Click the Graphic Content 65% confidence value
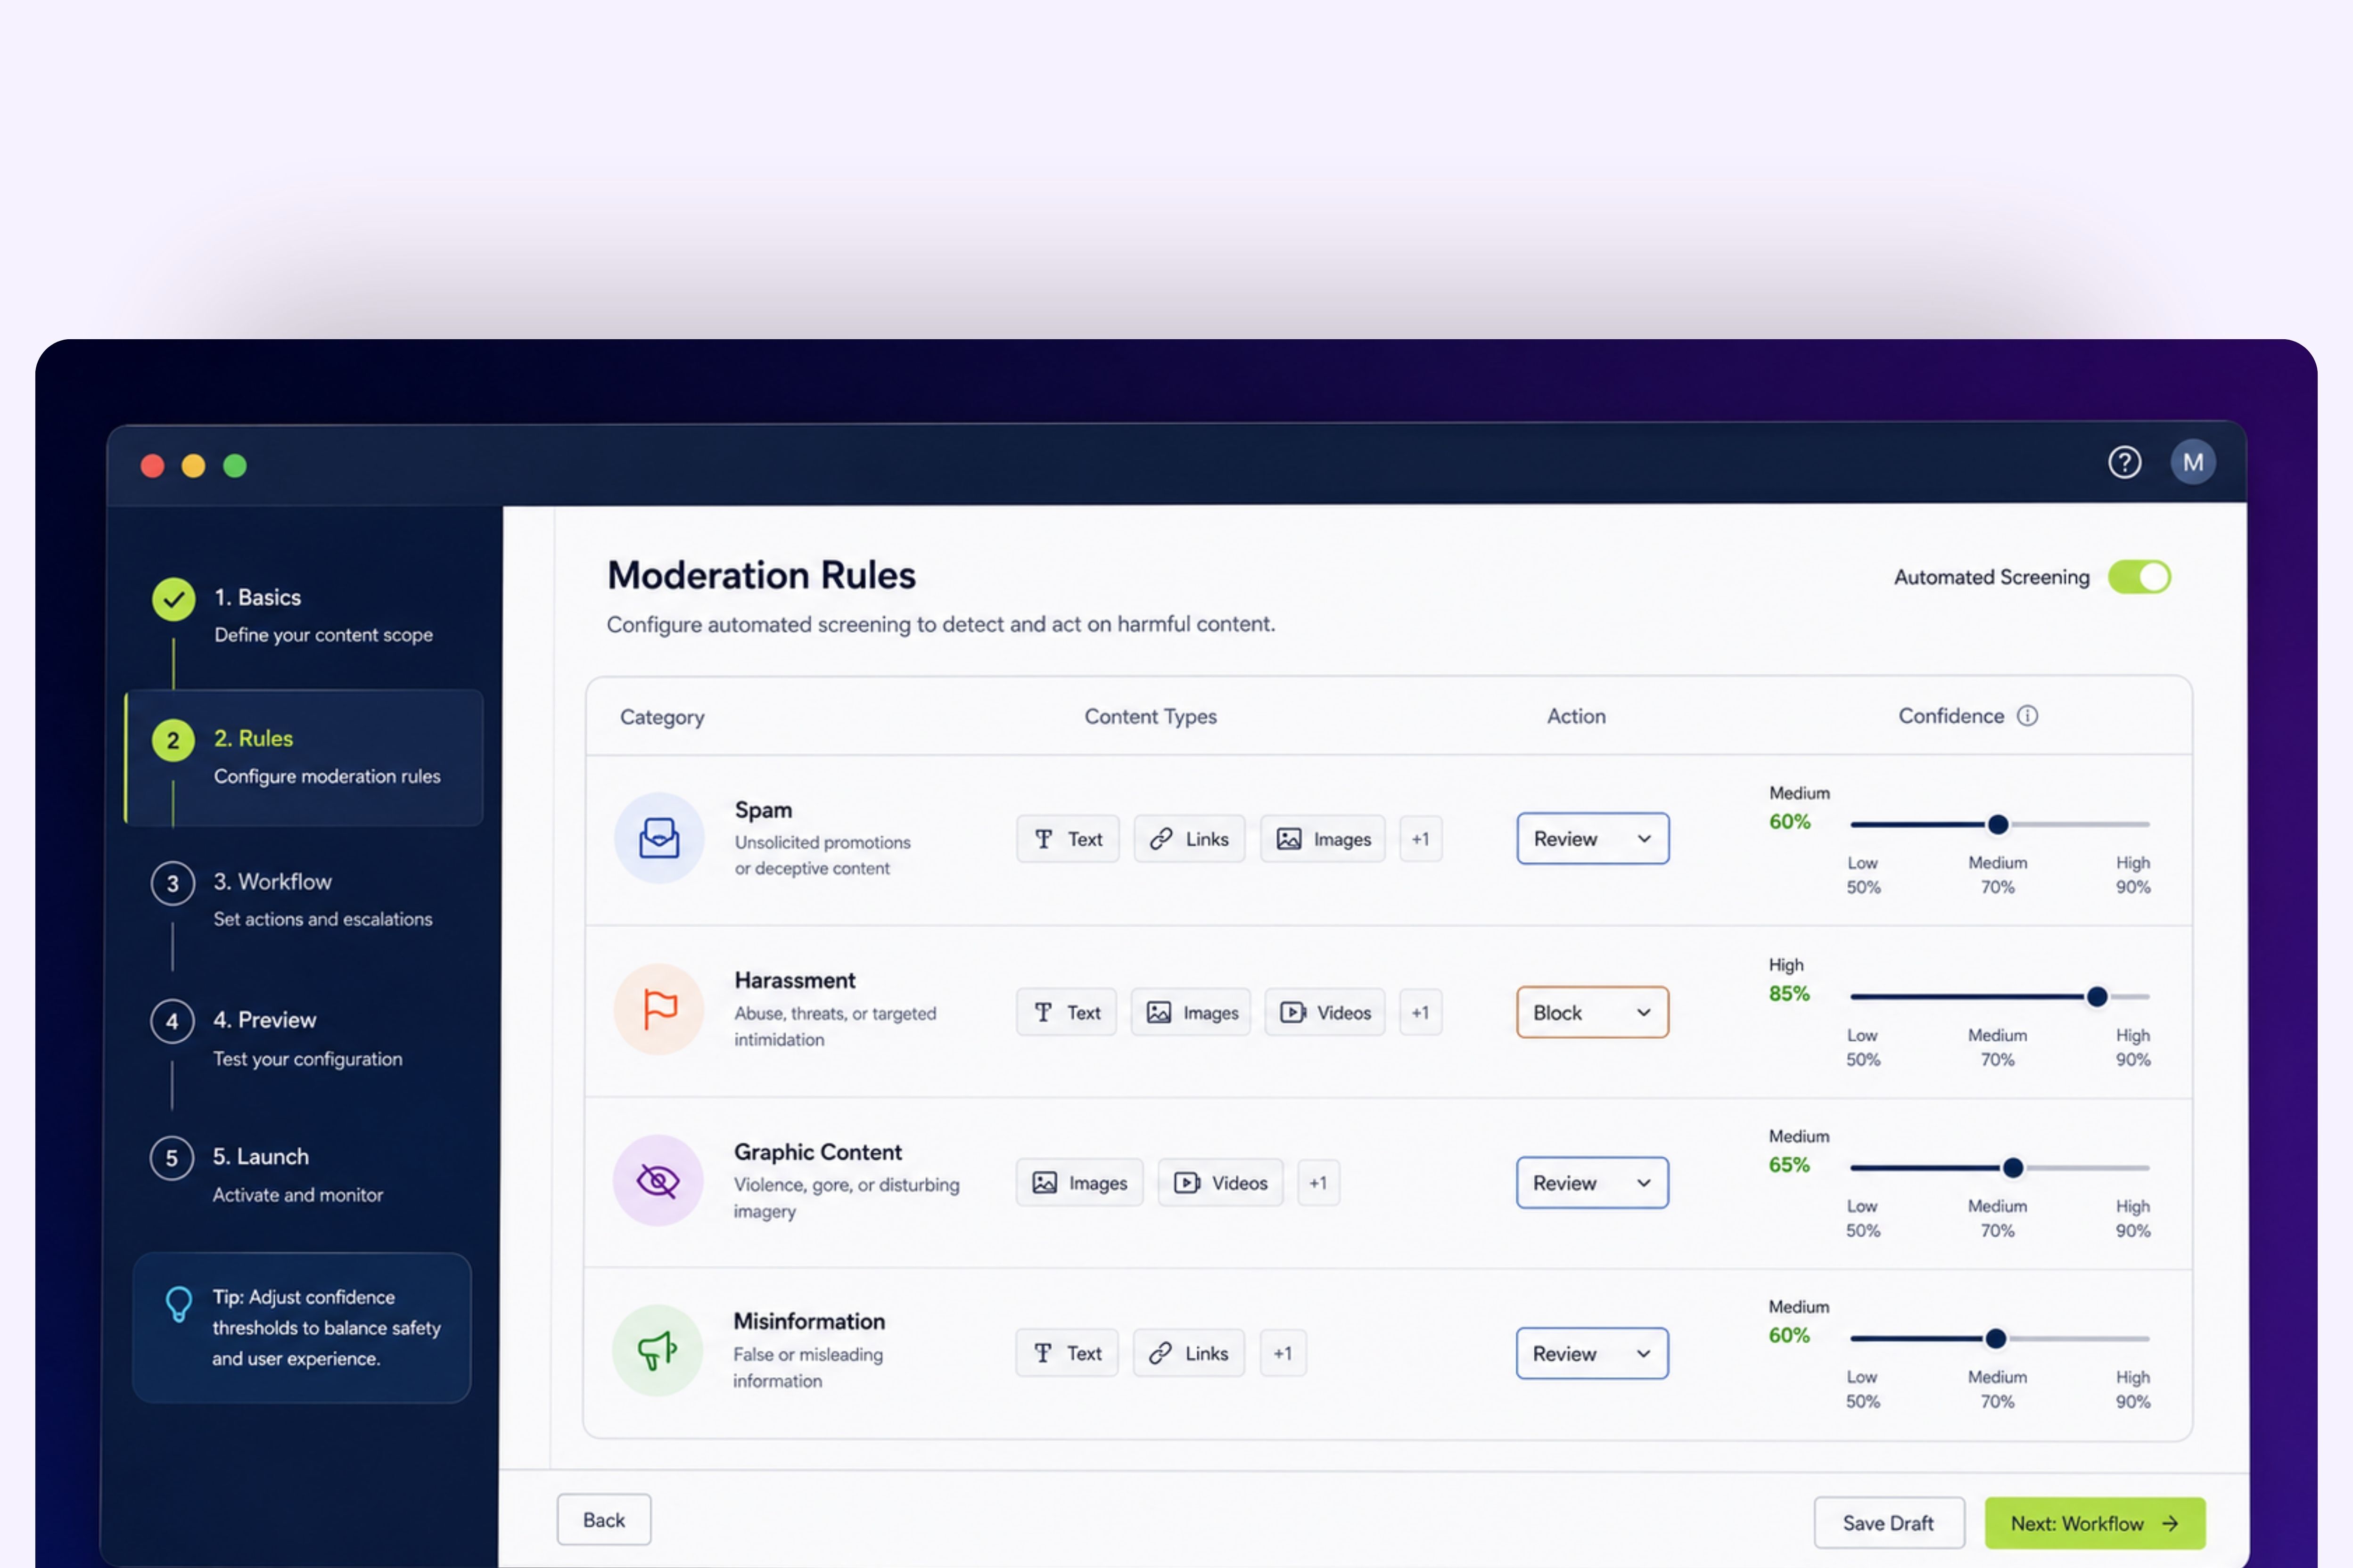 click(1789, 1164)
